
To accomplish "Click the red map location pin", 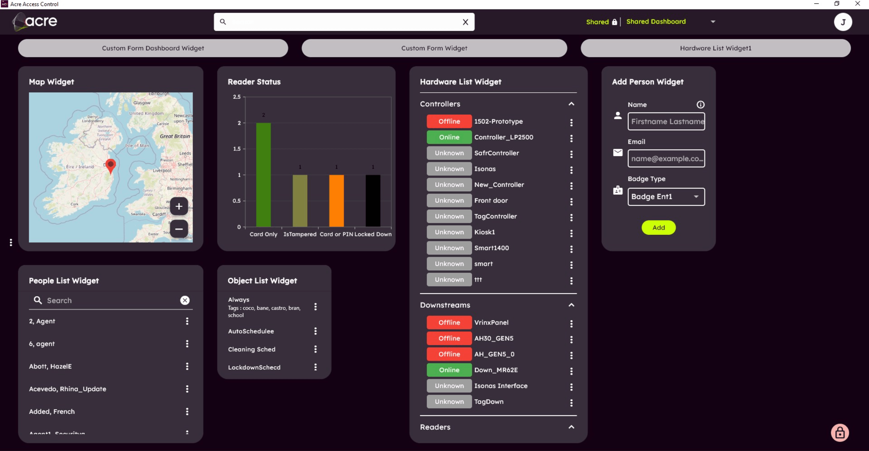I will [x=110, y=165].
